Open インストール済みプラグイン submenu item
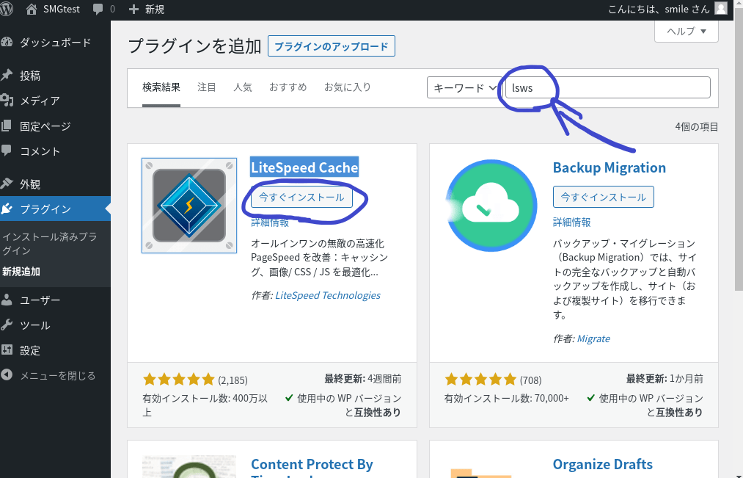This screenshot has height=478, width=743. [50, 243]
